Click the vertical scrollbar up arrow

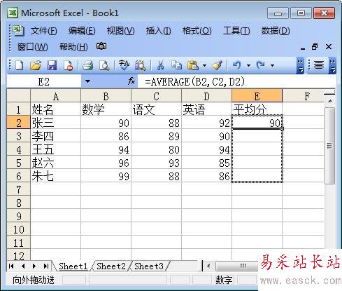pyautogui.click(x=330, y=101)
